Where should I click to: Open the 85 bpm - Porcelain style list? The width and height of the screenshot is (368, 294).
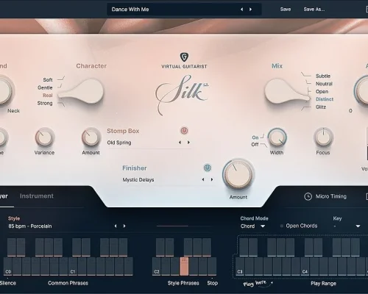30,226
